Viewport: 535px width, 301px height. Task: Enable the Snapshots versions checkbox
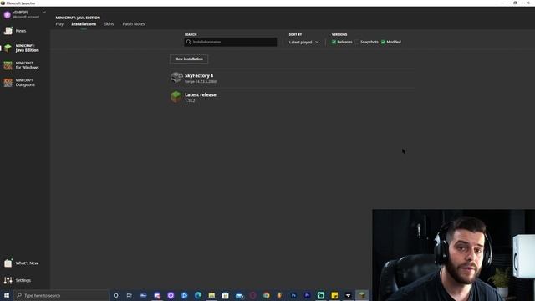click(357, 42)
